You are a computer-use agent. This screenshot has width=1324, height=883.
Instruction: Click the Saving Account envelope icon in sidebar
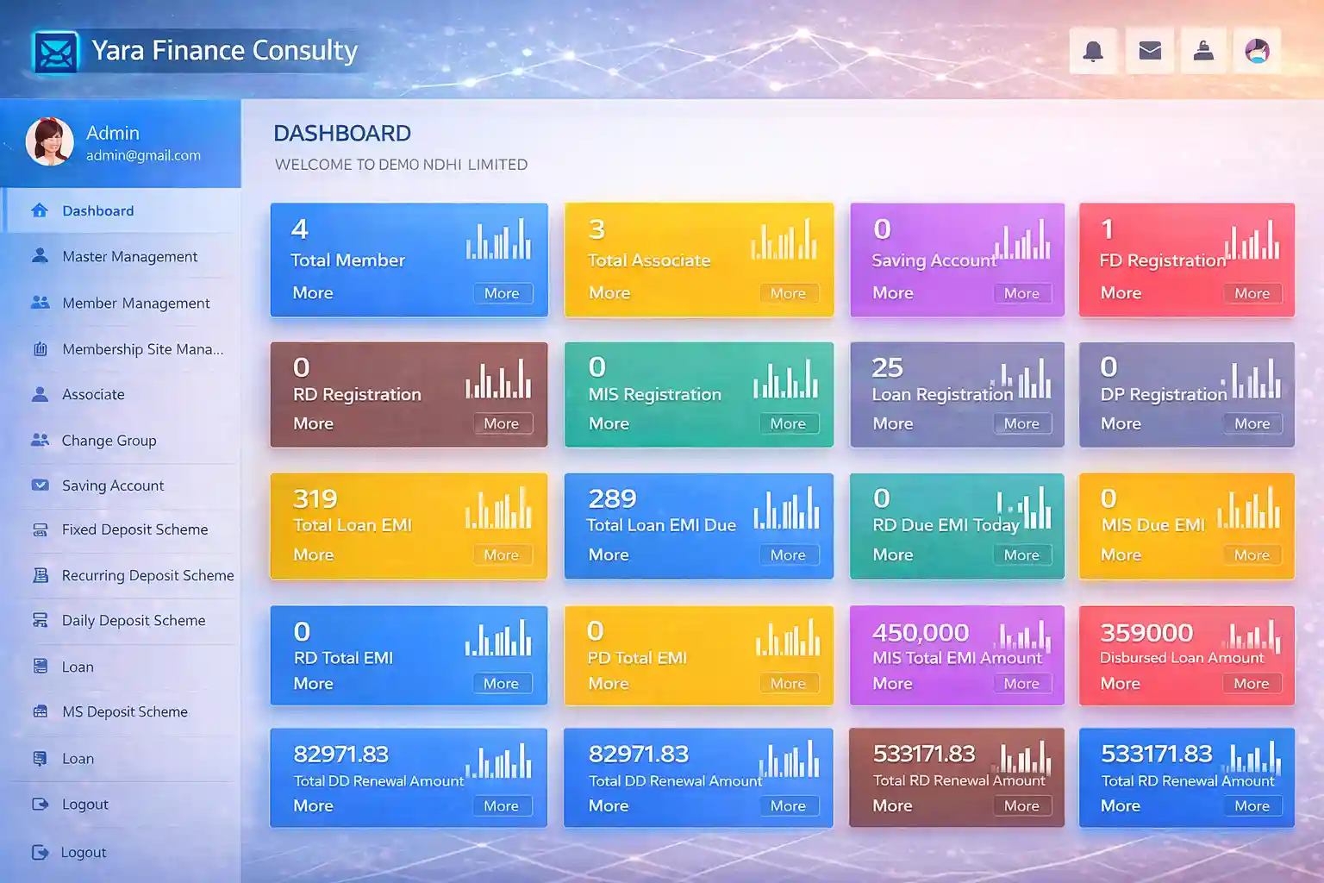point(40,485)
